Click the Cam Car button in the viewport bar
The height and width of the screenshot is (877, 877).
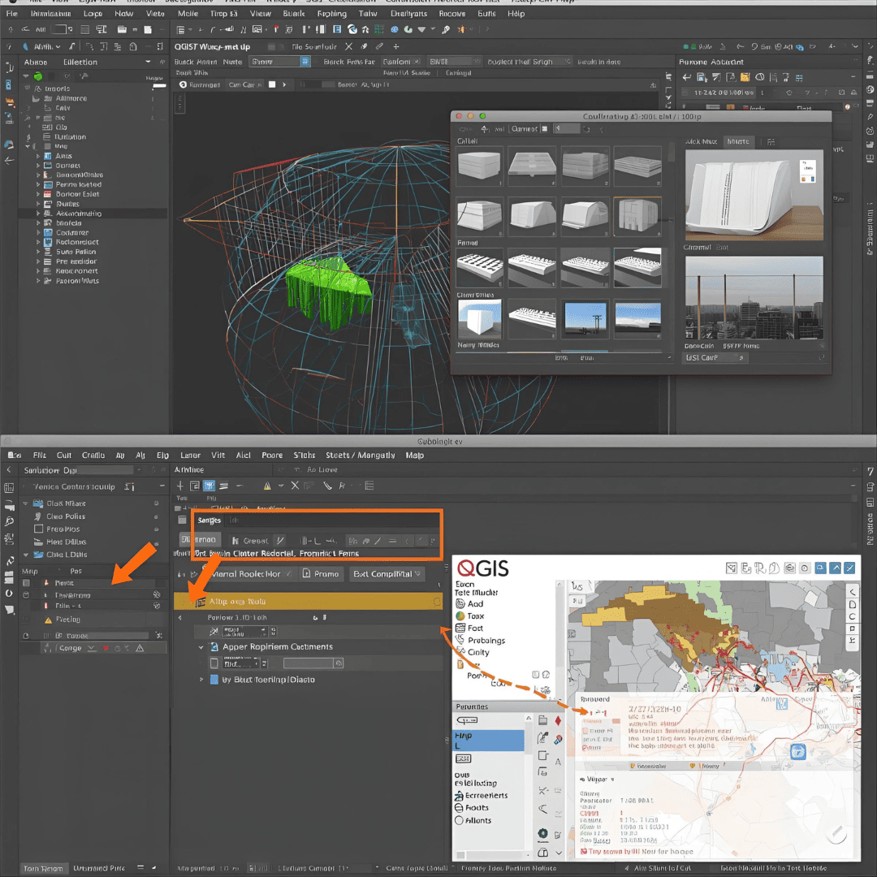[244, 84]
